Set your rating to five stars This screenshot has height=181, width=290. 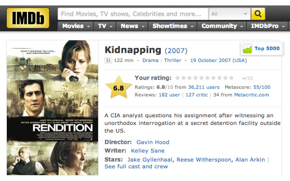point(202,78)
